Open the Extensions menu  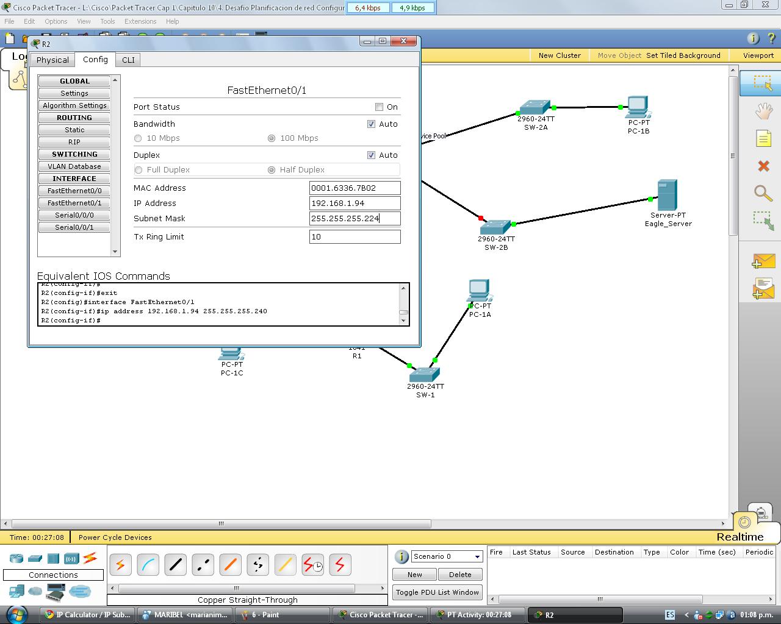[x=140, y=21]
